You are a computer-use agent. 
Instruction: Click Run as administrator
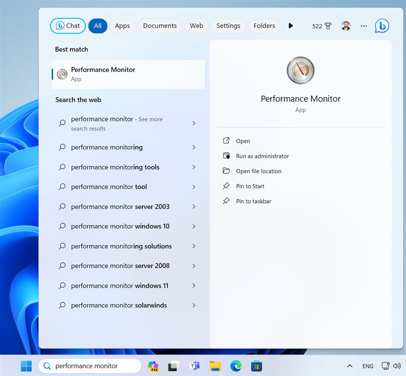(x=262, y=156)
